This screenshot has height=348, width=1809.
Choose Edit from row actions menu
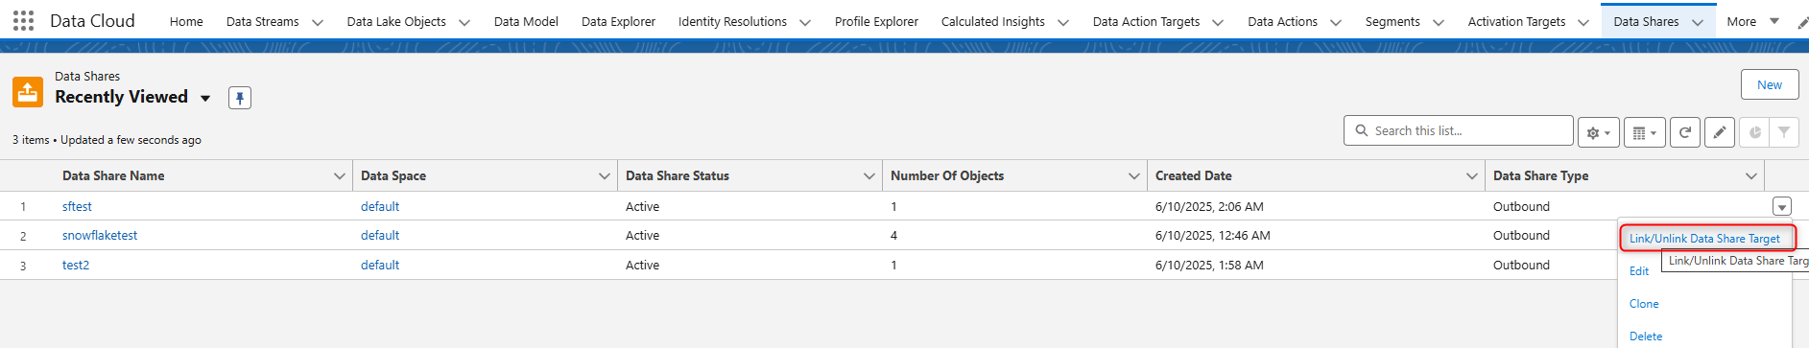[x=1639, y=271]
